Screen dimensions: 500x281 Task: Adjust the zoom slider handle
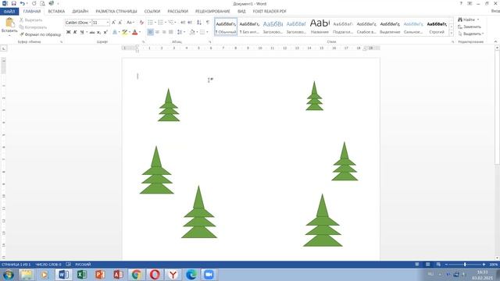pos(465,265)
